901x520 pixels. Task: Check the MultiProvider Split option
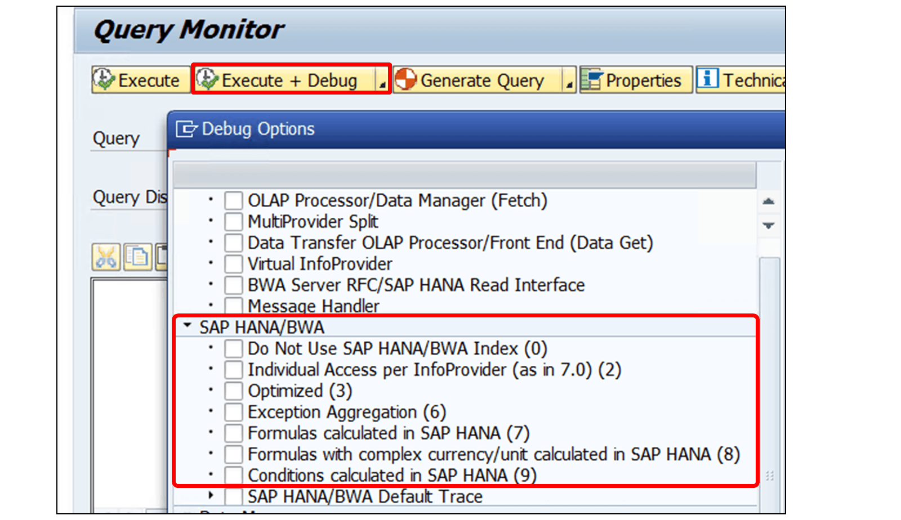pos(233,222)
